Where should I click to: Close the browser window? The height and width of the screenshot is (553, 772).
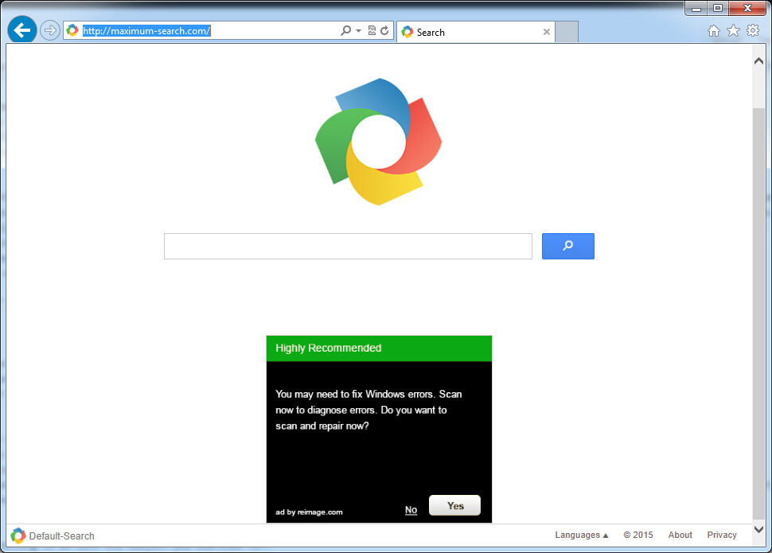point(747,9)
